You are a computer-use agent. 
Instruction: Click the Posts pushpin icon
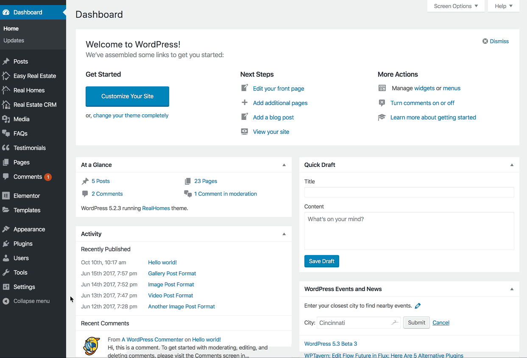click(x=6, y=61)
